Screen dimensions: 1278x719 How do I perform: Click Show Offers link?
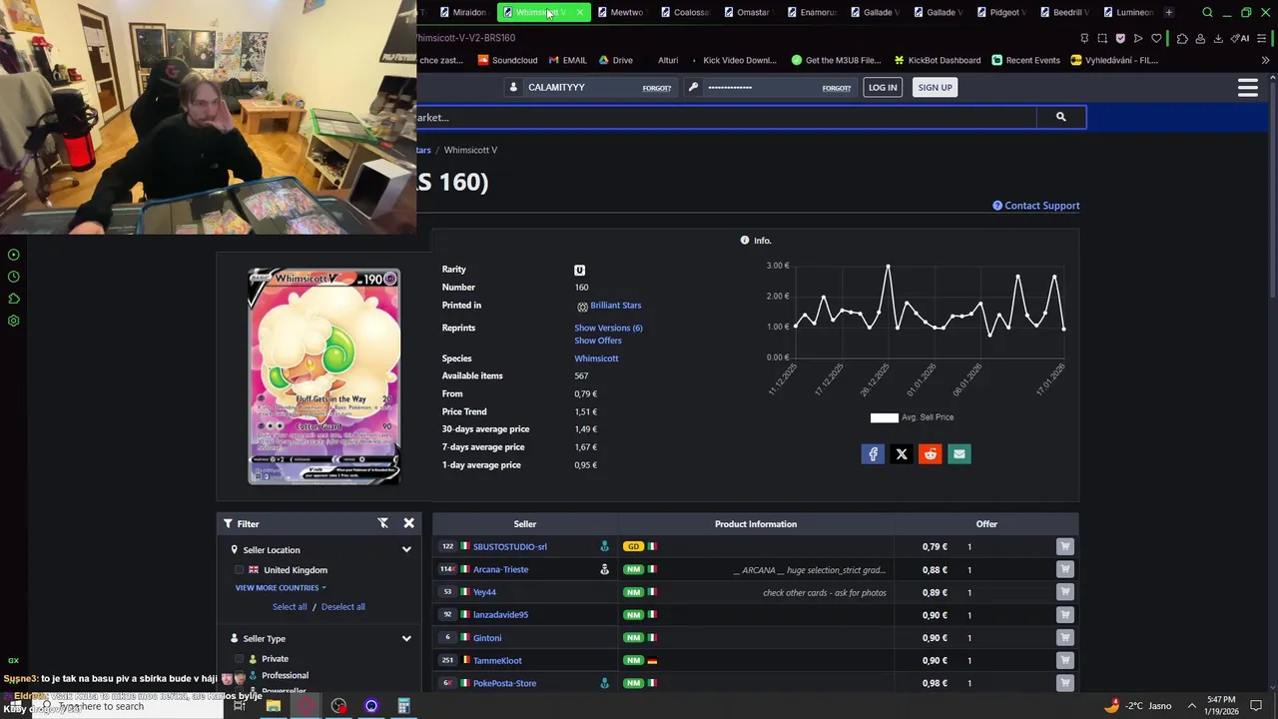(x=598, y=341)
